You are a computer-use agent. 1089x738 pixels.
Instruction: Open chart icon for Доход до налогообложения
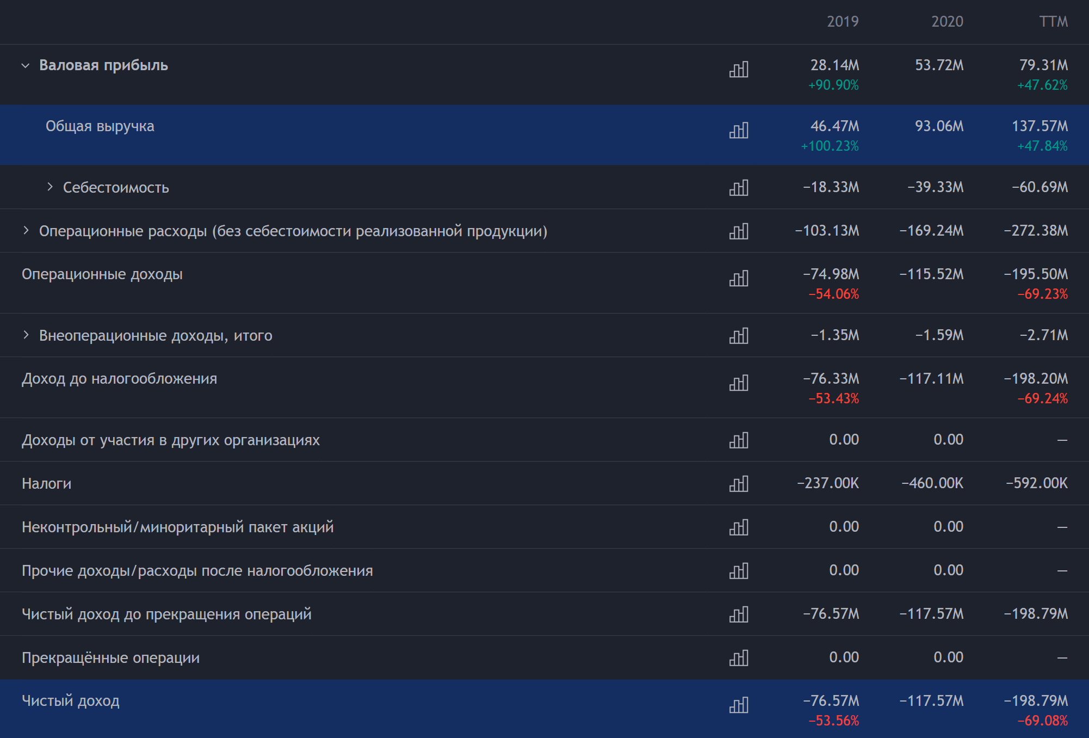(x=739, y=383)
